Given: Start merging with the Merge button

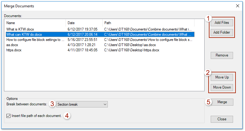Looking at the screenshot, I should pyautogui.click(x=222, y=102).
